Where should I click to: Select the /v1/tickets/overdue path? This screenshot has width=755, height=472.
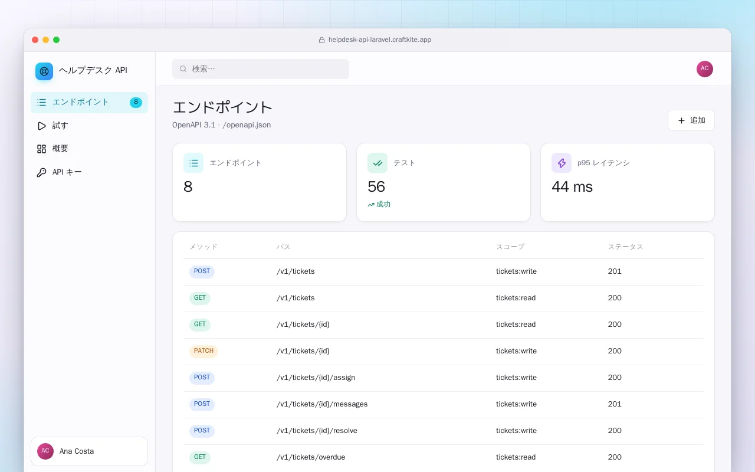click(311, 457)
